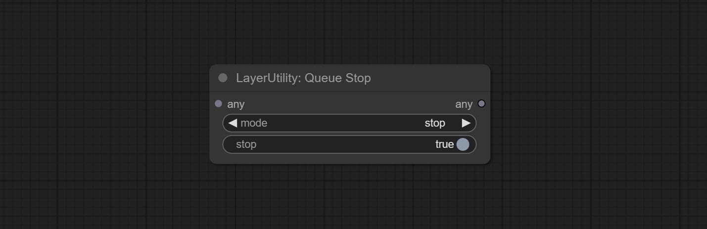Click the 'any' input label text

click(x=236, y=104)
